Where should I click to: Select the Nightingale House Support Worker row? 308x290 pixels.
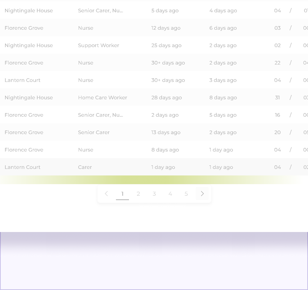click(154, 45)
